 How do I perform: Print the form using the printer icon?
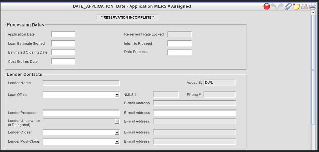point(313,6)
